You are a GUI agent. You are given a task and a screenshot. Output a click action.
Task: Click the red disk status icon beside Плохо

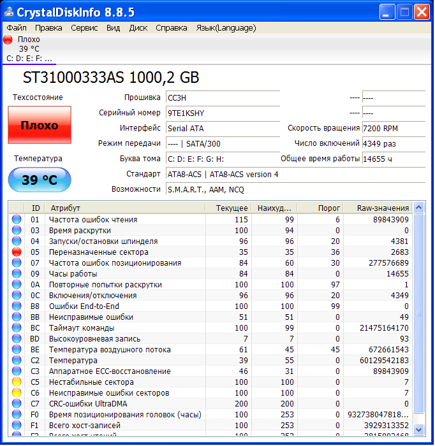[8, 40]
